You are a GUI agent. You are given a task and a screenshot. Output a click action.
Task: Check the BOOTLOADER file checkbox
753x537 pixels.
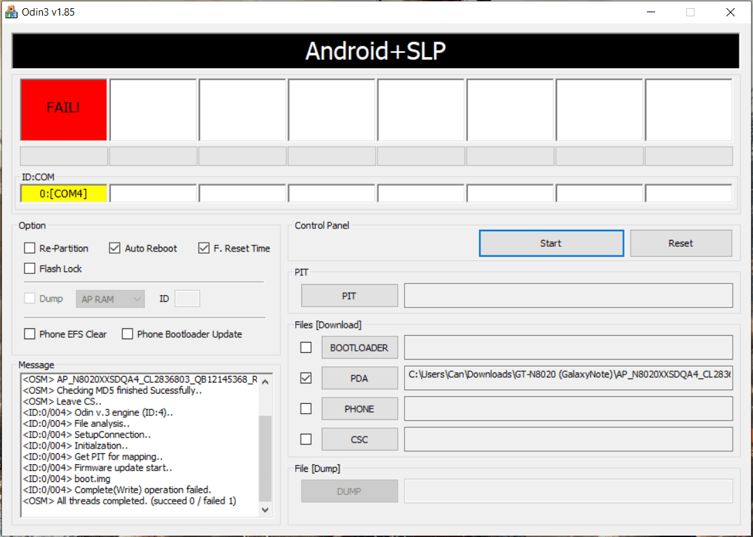pos(306,347)
